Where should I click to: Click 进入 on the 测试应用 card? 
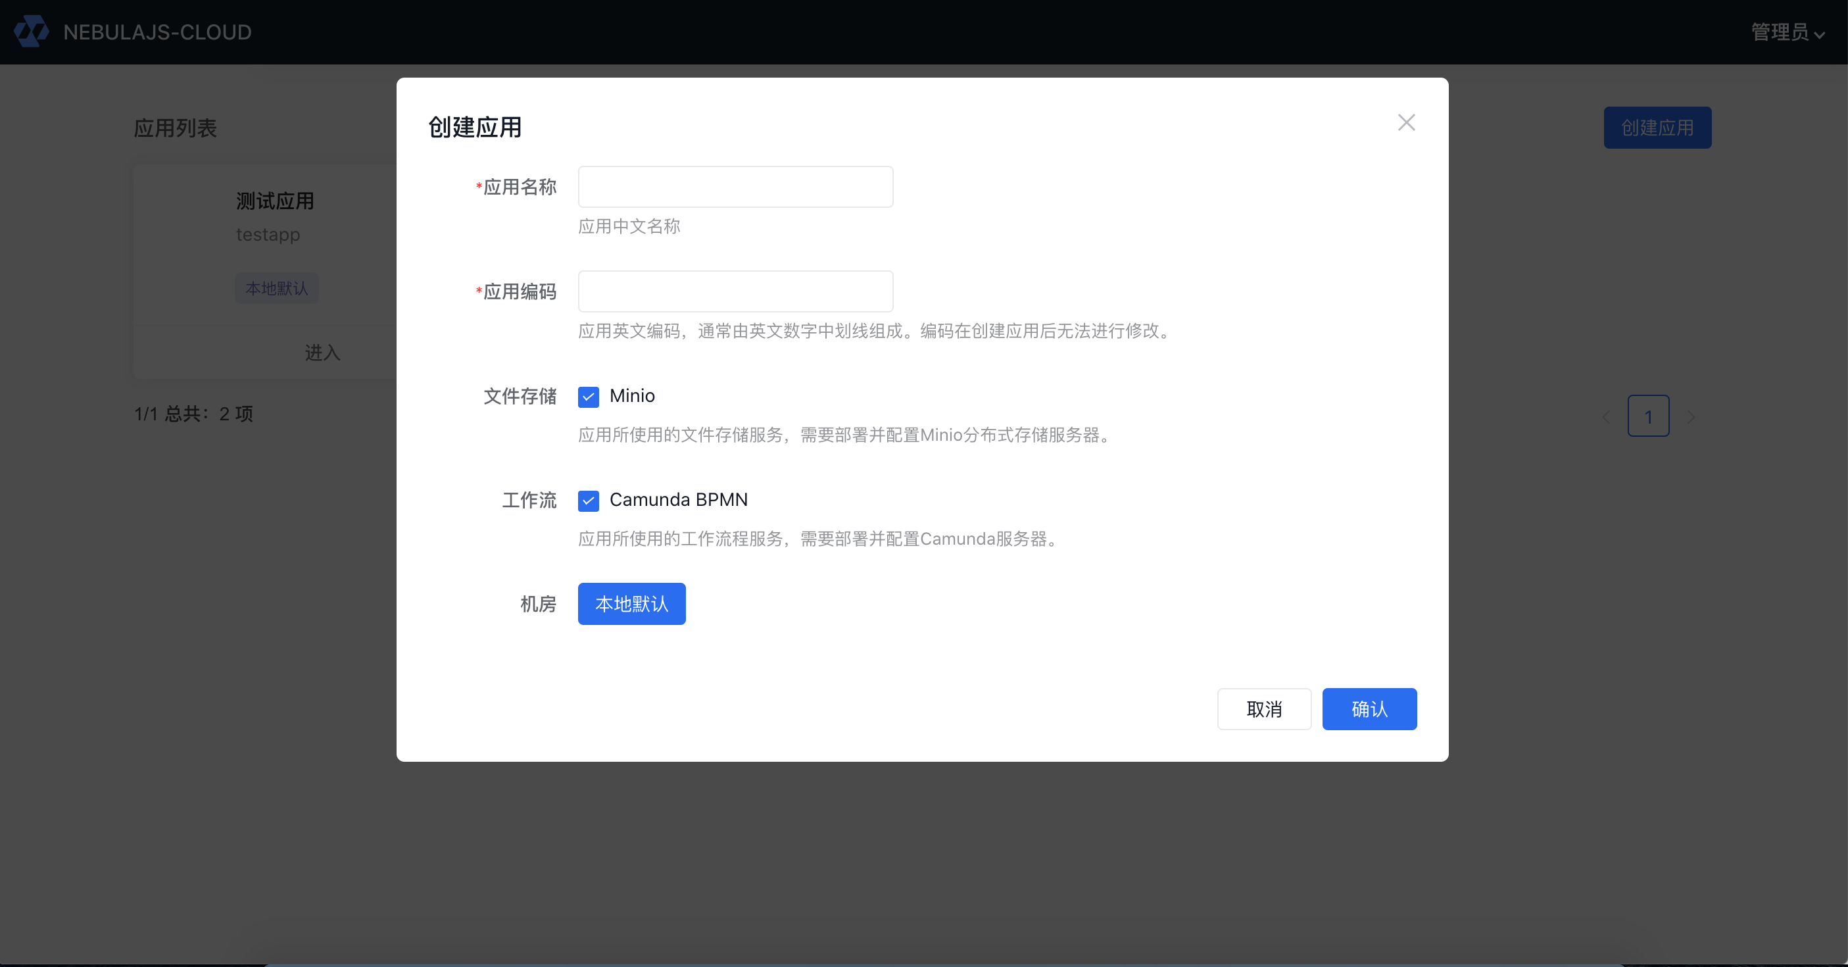322,353
